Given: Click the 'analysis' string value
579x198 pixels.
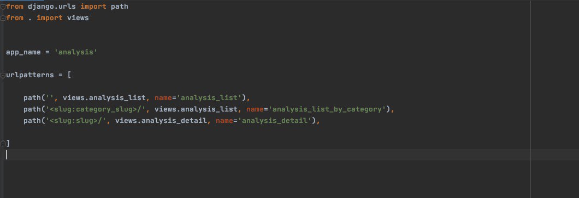Looking at the screenshot, I should [x=76, y=52].
